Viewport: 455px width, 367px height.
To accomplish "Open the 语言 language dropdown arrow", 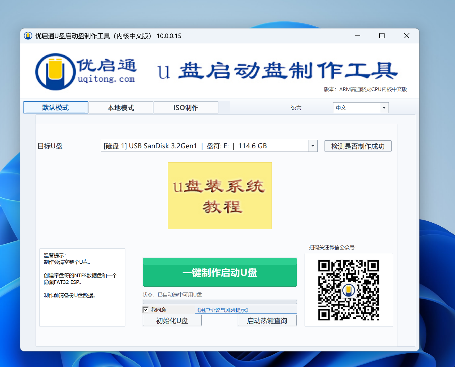I will (x=384, y=108).
